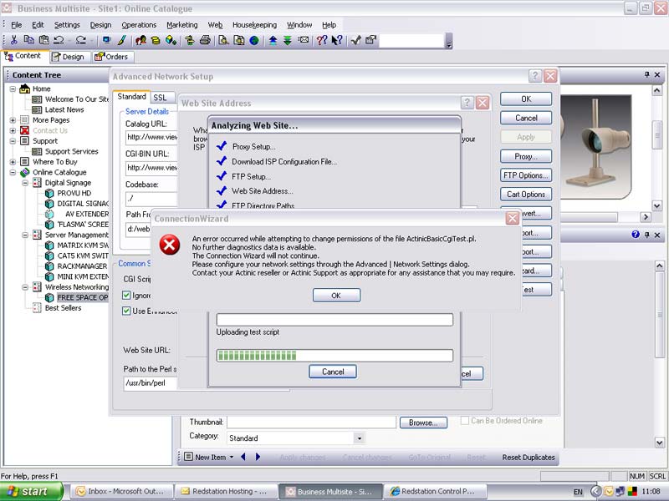Collapse the Online Catalogue tree node

(x=13, y=173)
